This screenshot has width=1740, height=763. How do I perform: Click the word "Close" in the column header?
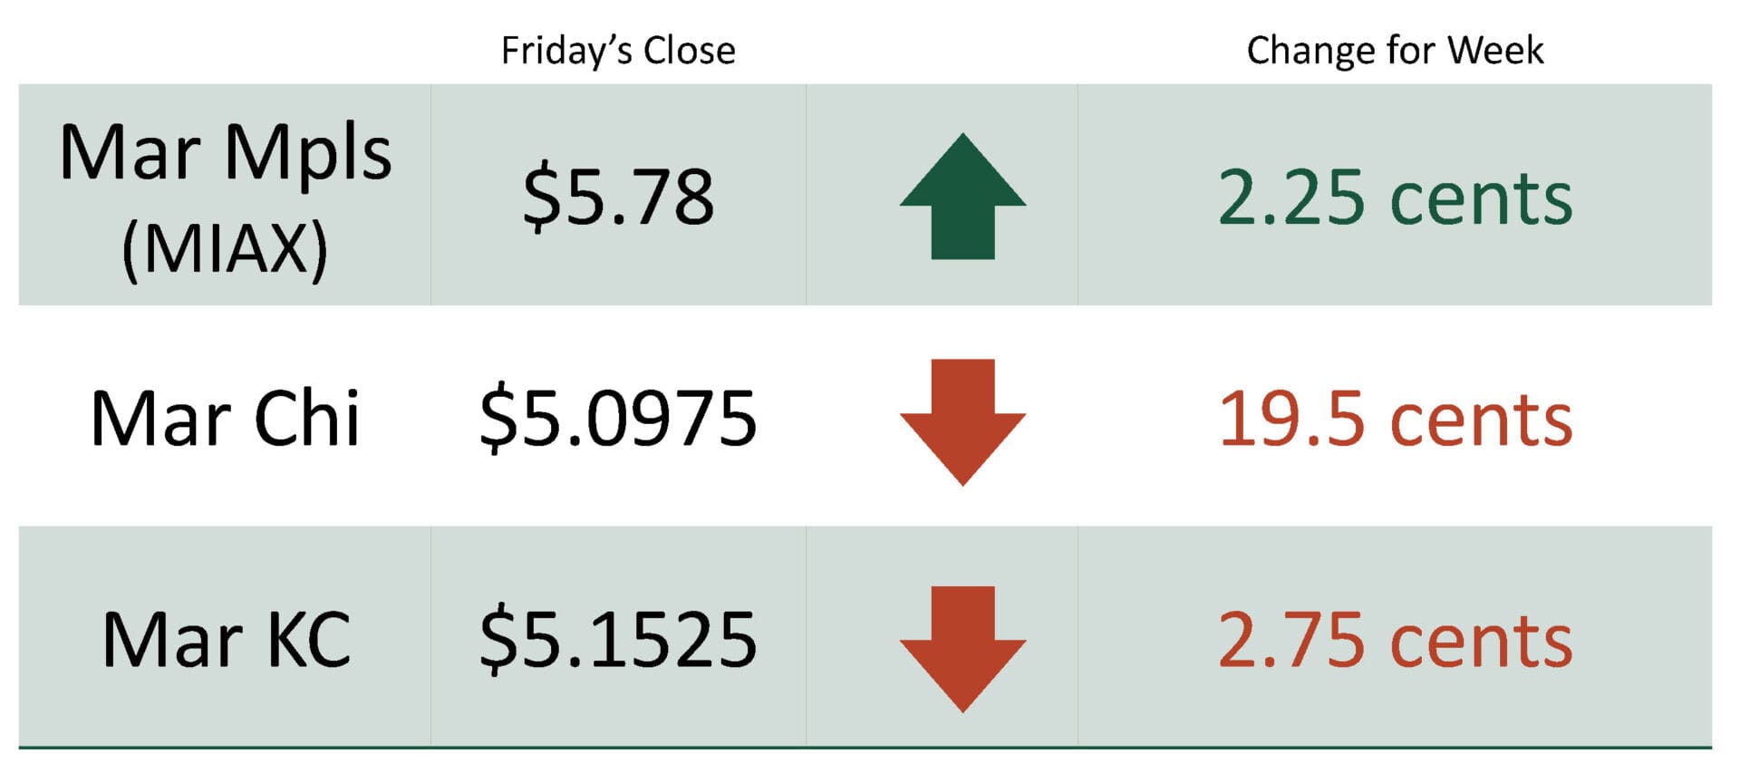click(x=689, y=51)
